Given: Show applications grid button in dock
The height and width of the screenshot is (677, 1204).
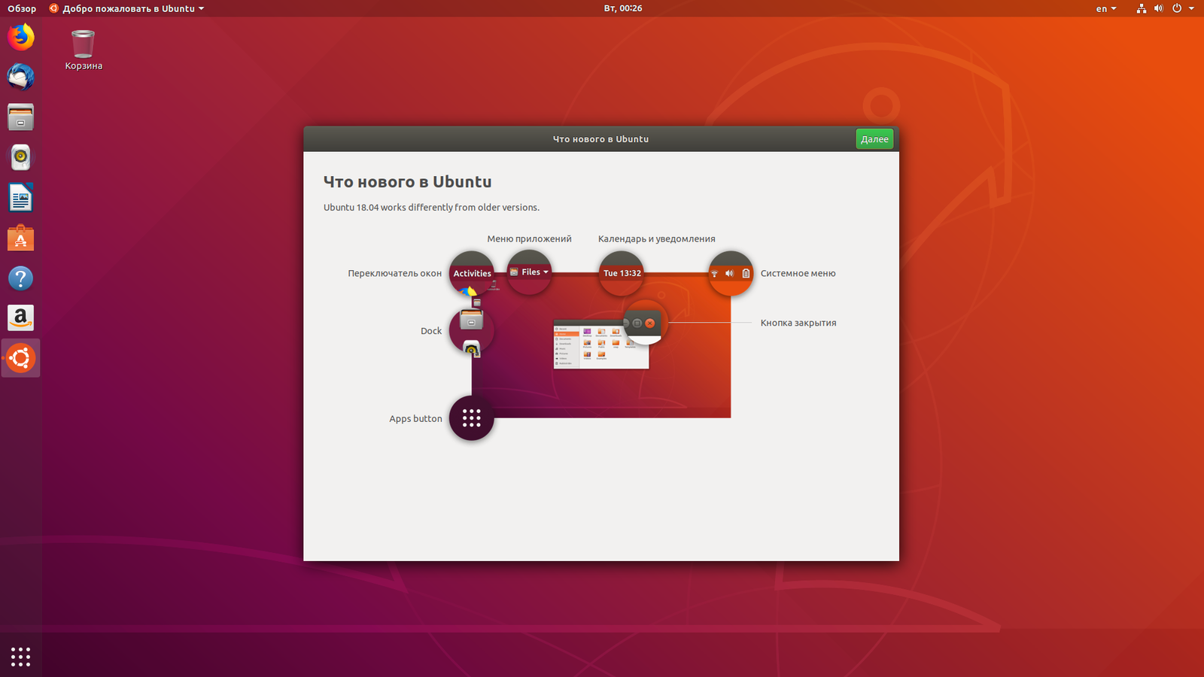Looking at the screenshot, I should 21,657.
